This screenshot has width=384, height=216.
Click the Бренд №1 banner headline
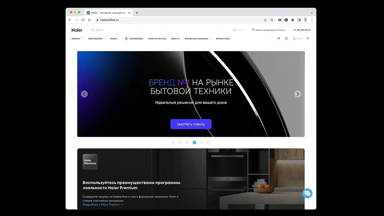click(x=191, y=87)
